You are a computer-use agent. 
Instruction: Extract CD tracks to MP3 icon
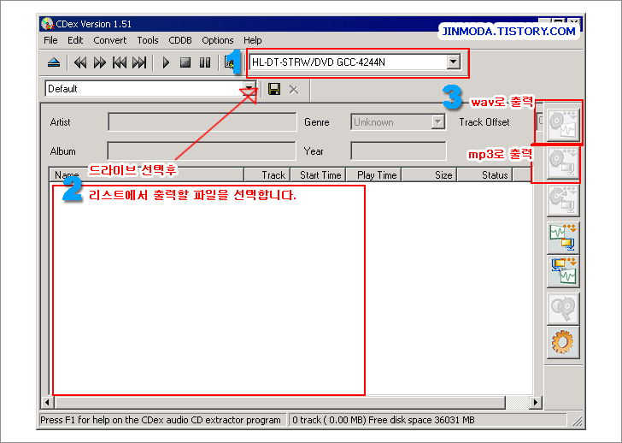pyautogui.click(x=562, y=163)
